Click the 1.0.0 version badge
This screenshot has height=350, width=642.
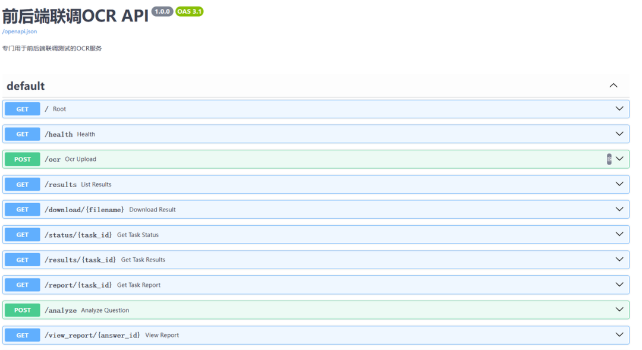(162, 11)
